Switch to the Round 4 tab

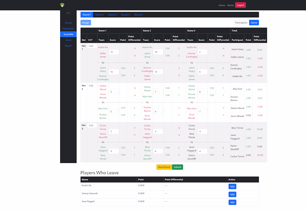click(x=125, y=15)
